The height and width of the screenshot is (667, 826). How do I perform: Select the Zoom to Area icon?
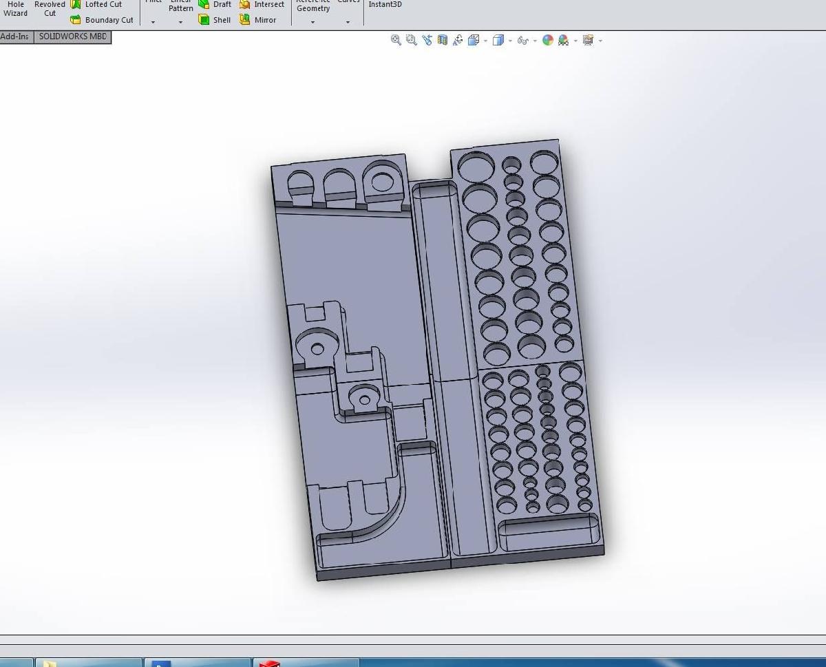coord(411,40)
